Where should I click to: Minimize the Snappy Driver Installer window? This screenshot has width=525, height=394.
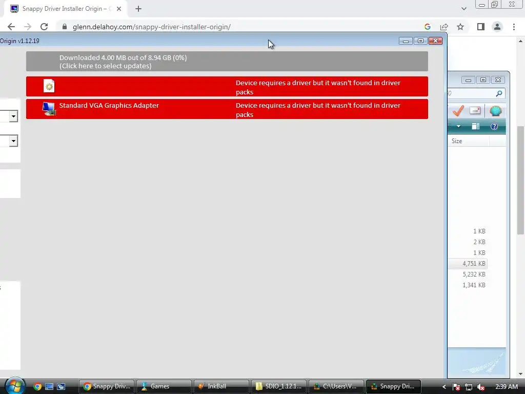(406, 41)
